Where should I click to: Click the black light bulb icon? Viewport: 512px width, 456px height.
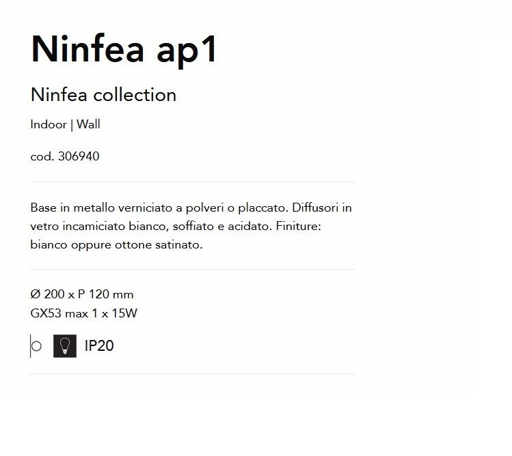coord(65,346)
